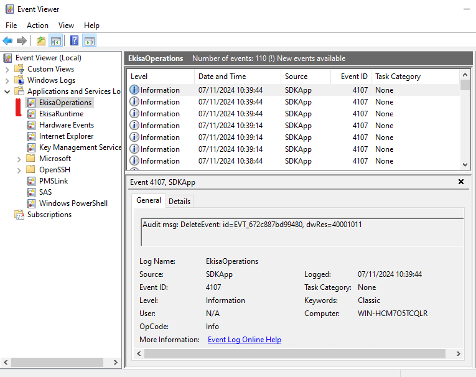Expand the Windows Logs node
476x377 pixels.
pos(7,80)
